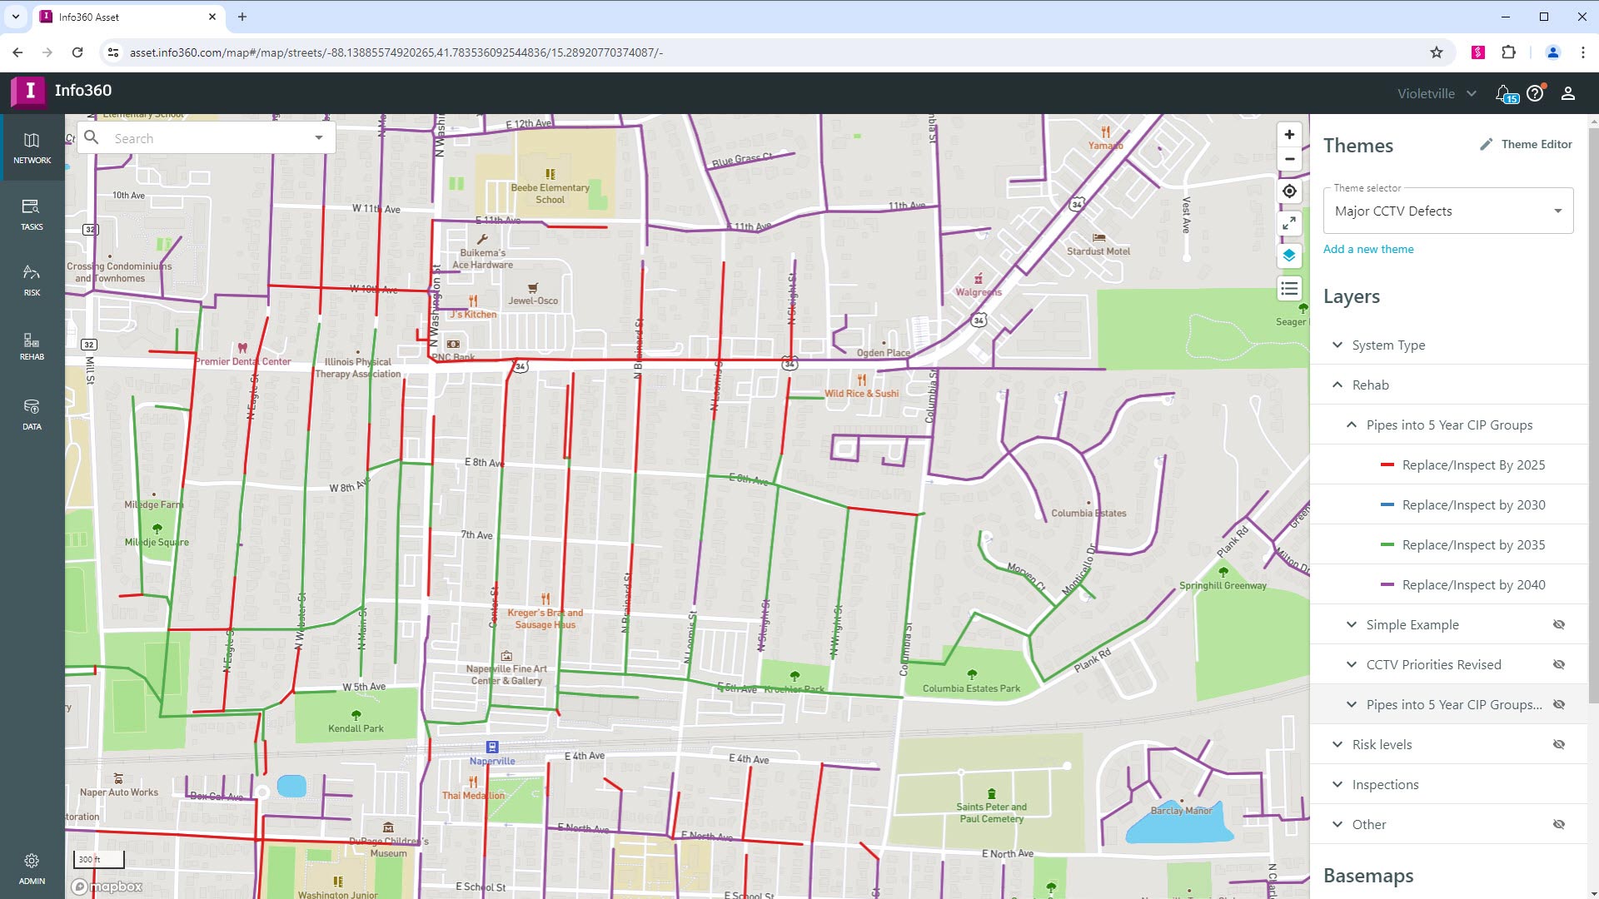1599x899 pixels.
Task: Open the Rehab sidebar tab
Action: [x=32, y=346]
